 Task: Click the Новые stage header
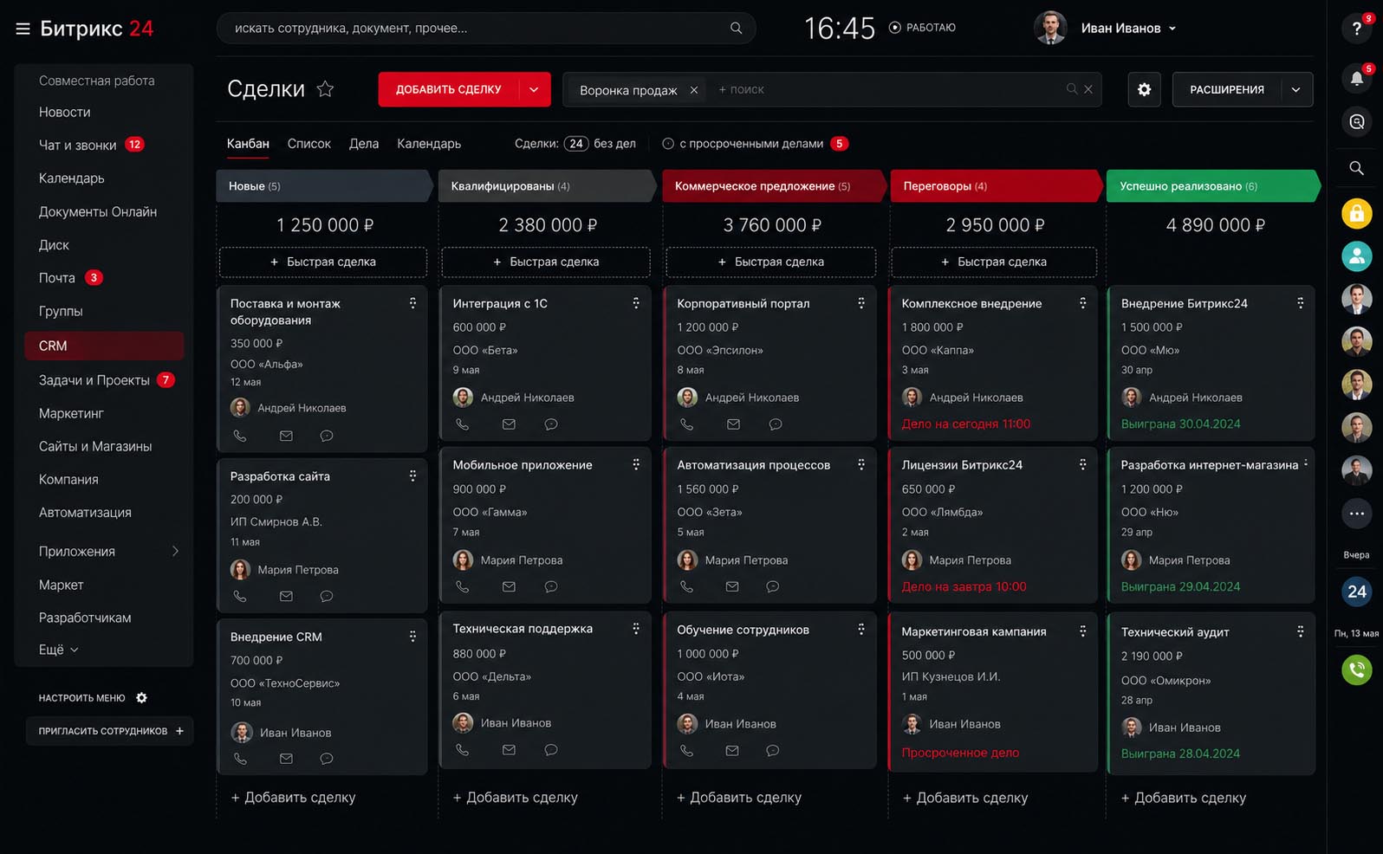[x=324, y=186]
